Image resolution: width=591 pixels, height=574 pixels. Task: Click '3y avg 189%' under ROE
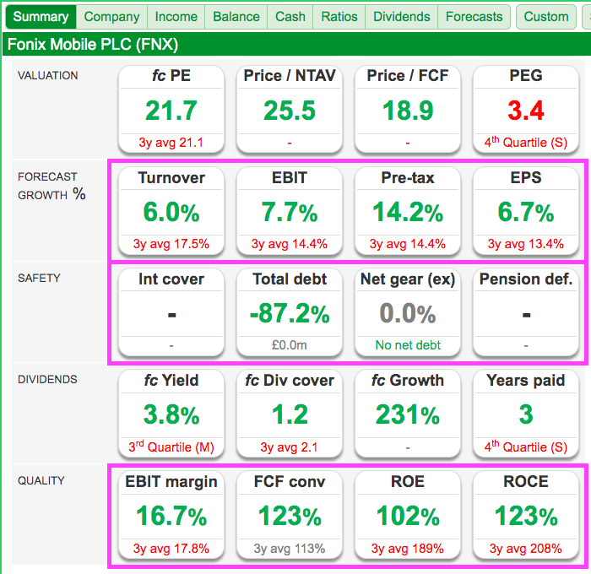pyautogui.click(x=408, y=549)
